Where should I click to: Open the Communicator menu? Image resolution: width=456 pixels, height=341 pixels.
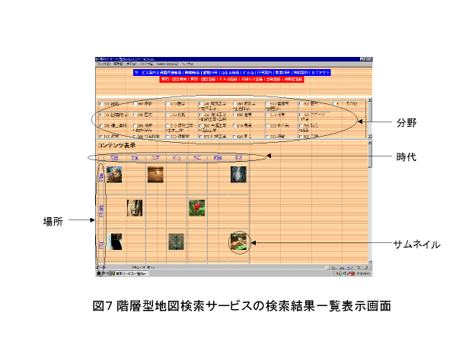pyautogui.click(x=167, y=64)
